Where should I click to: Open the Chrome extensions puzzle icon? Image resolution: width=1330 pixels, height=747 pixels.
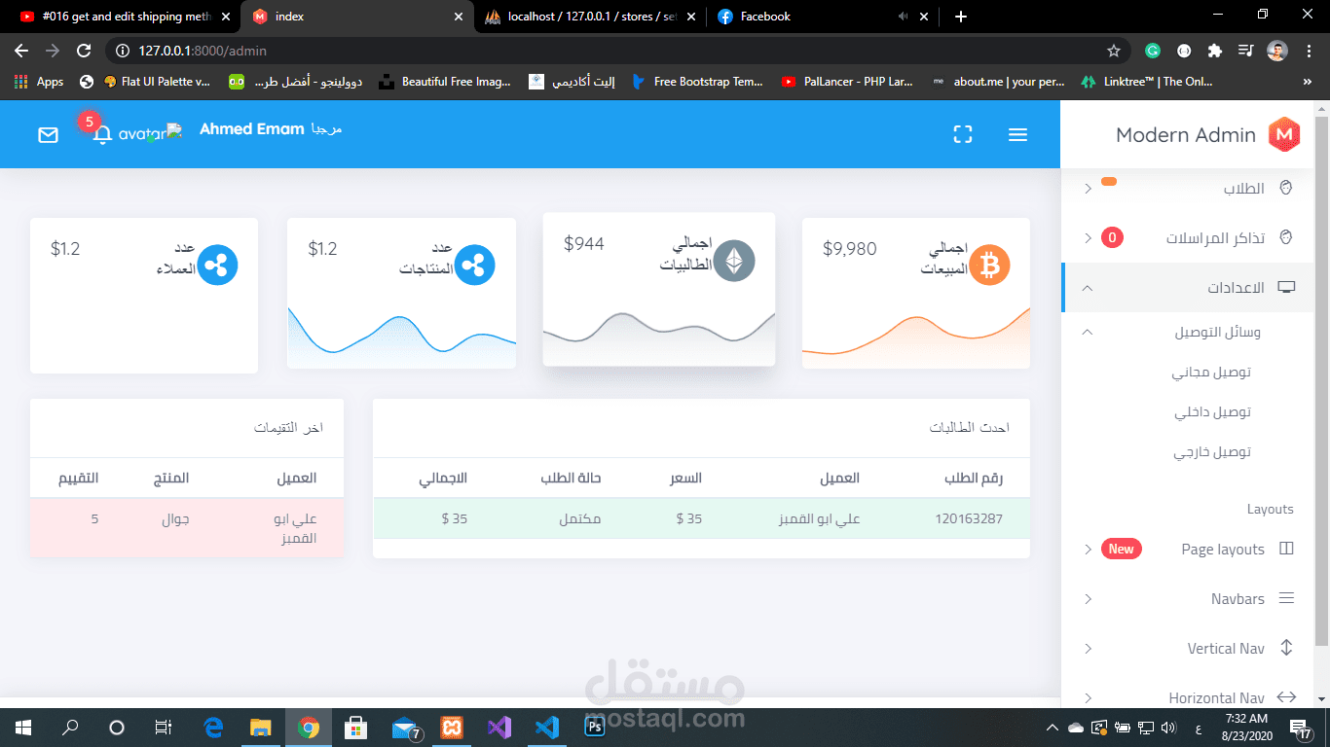1214,51
